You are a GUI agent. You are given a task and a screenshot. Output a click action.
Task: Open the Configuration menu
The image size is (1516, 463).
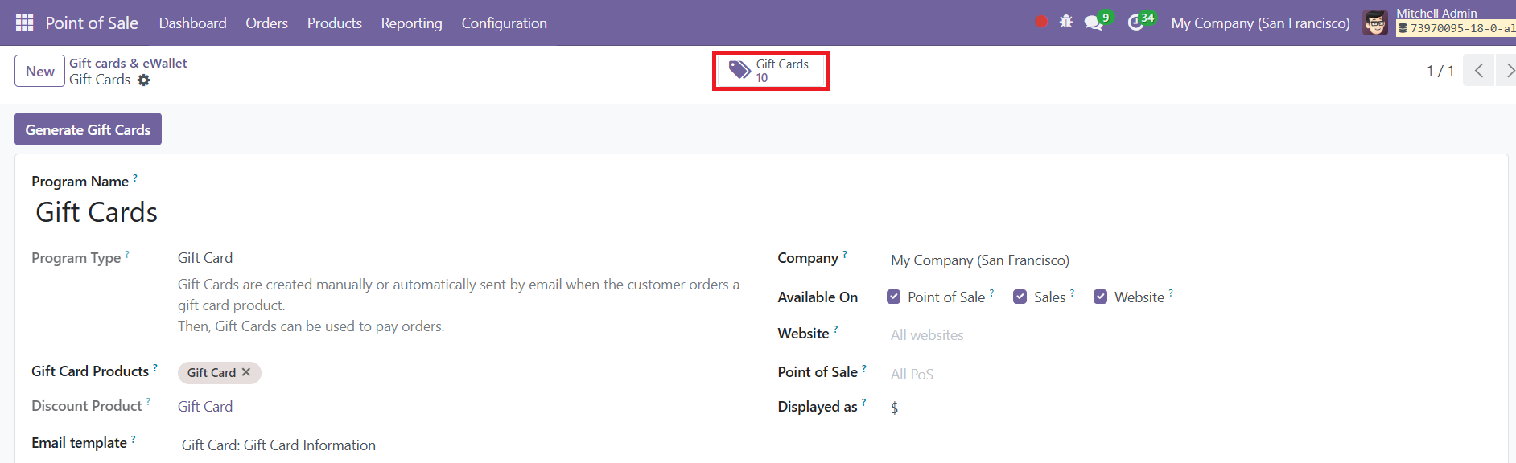coord(504,23)
